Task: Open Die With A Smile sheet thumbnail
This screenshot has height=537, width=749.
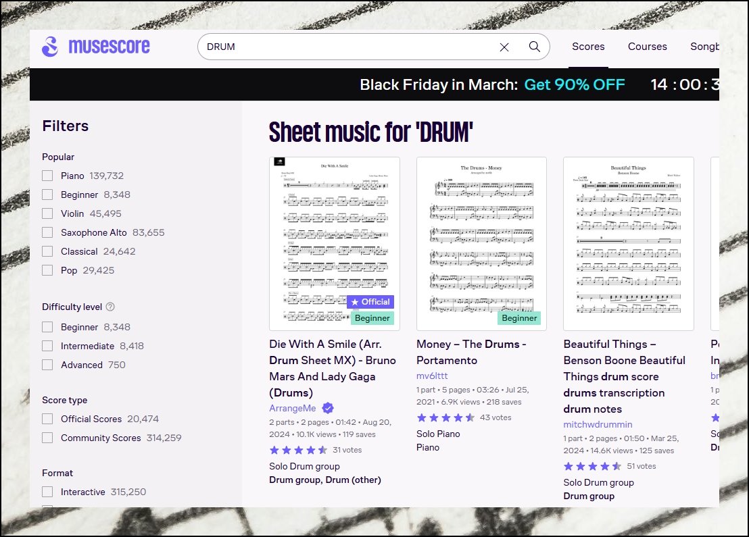Action: [x=335, y=243]
